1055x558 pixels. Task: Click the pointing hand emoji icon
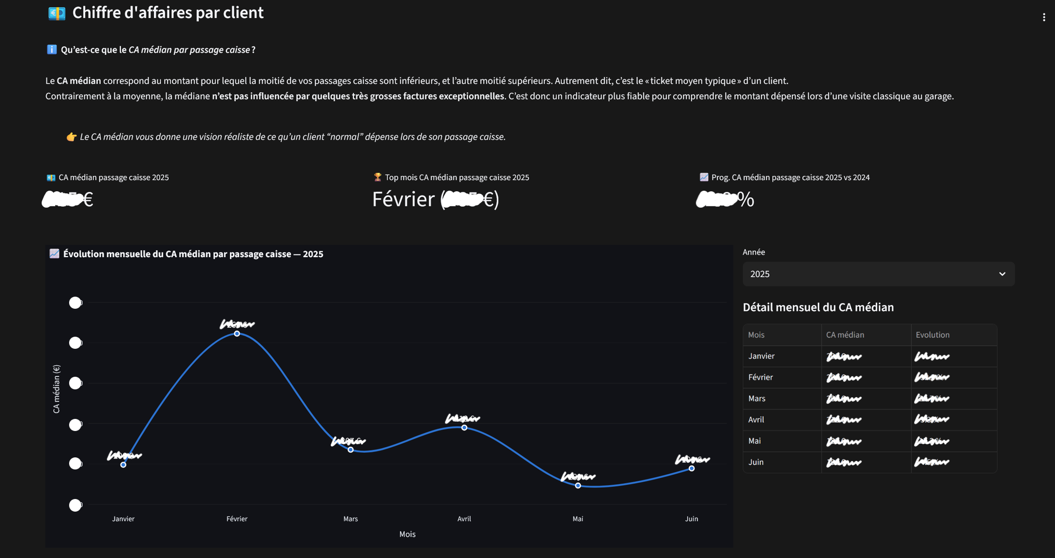[71, 137]
